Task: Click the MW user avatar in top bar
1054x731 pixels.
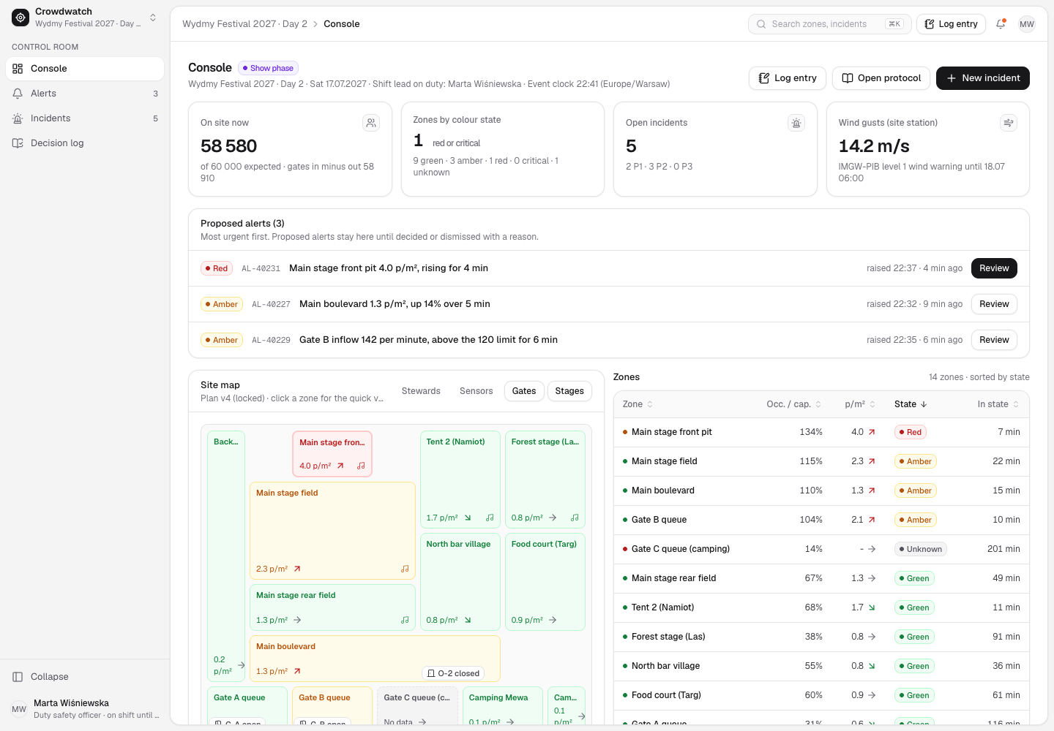Action: [x=1027, y=24]
